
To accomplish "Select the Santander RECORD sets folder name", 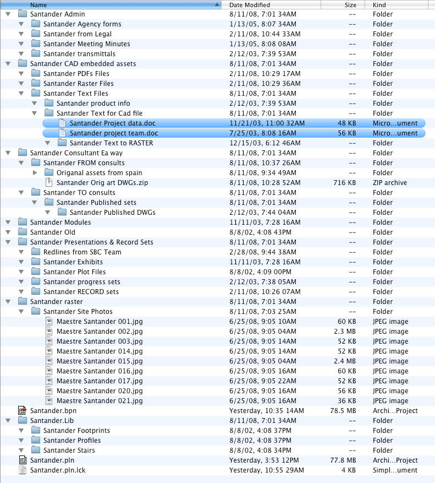I will coord(81,291).
